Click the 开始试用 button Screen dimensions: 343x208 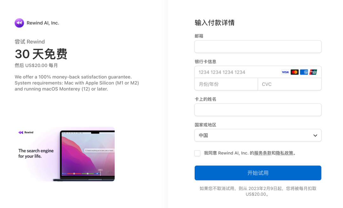tap(258, 173)
